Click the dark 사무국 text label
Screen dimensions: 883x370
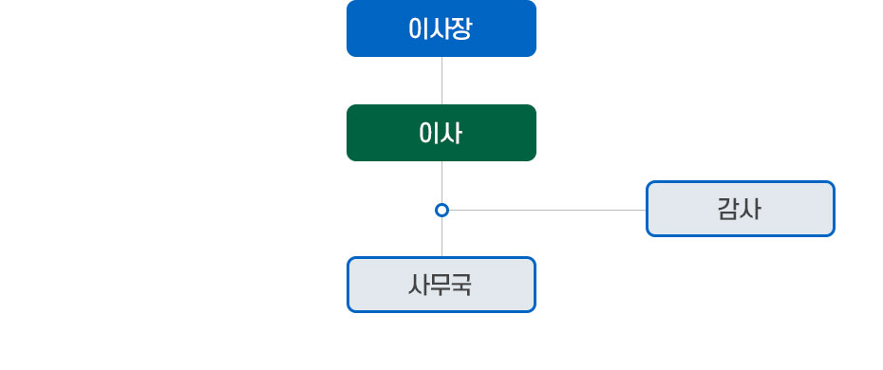click(x=440, y=285)
